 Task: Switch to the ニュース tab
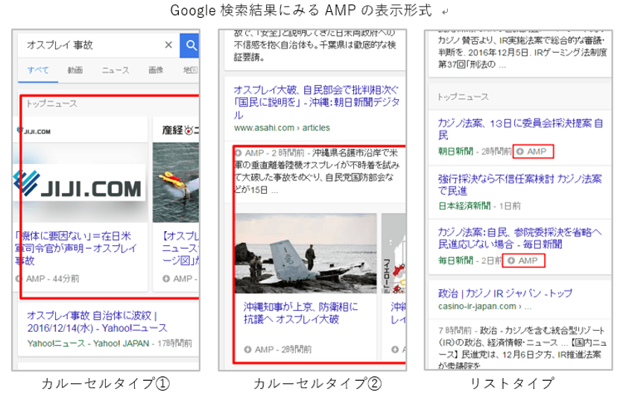116,70
